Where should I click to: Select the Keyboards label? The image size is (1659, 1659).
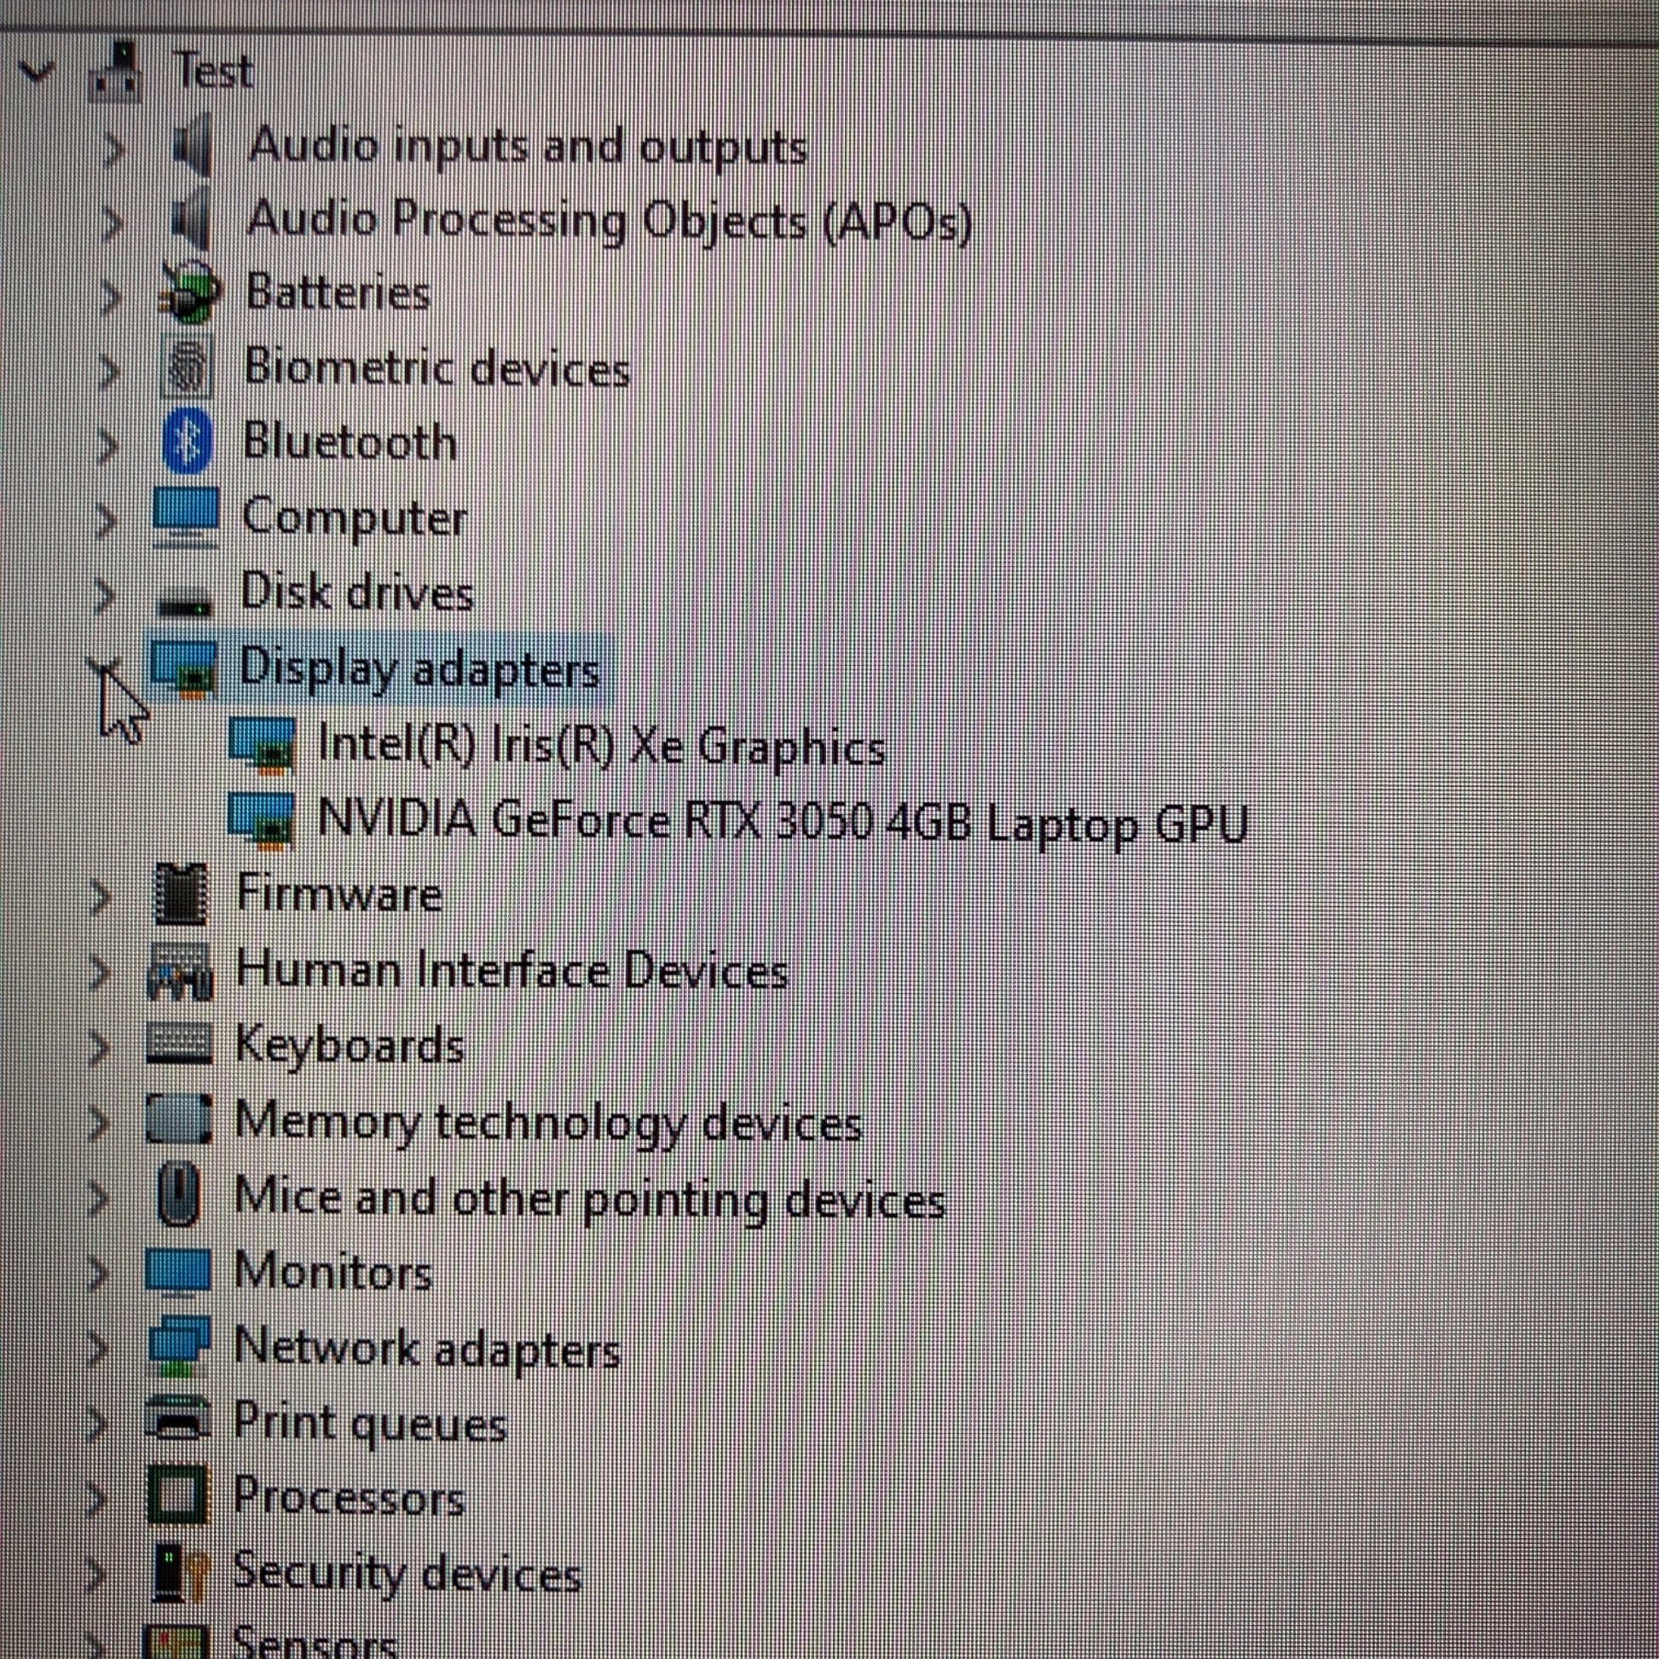coord(350,1046)
